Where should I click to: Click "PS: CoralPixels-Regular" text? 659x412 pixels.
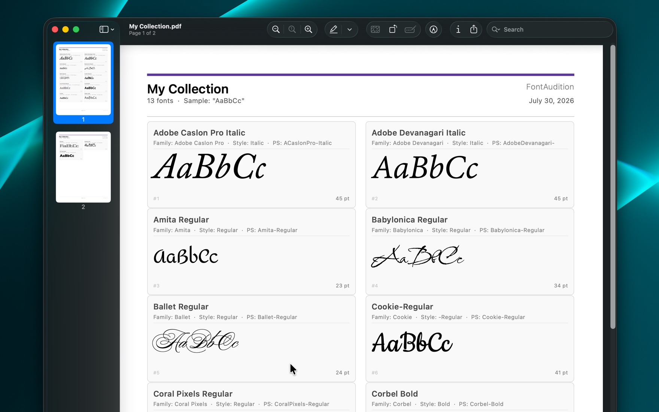pos(296,404)
